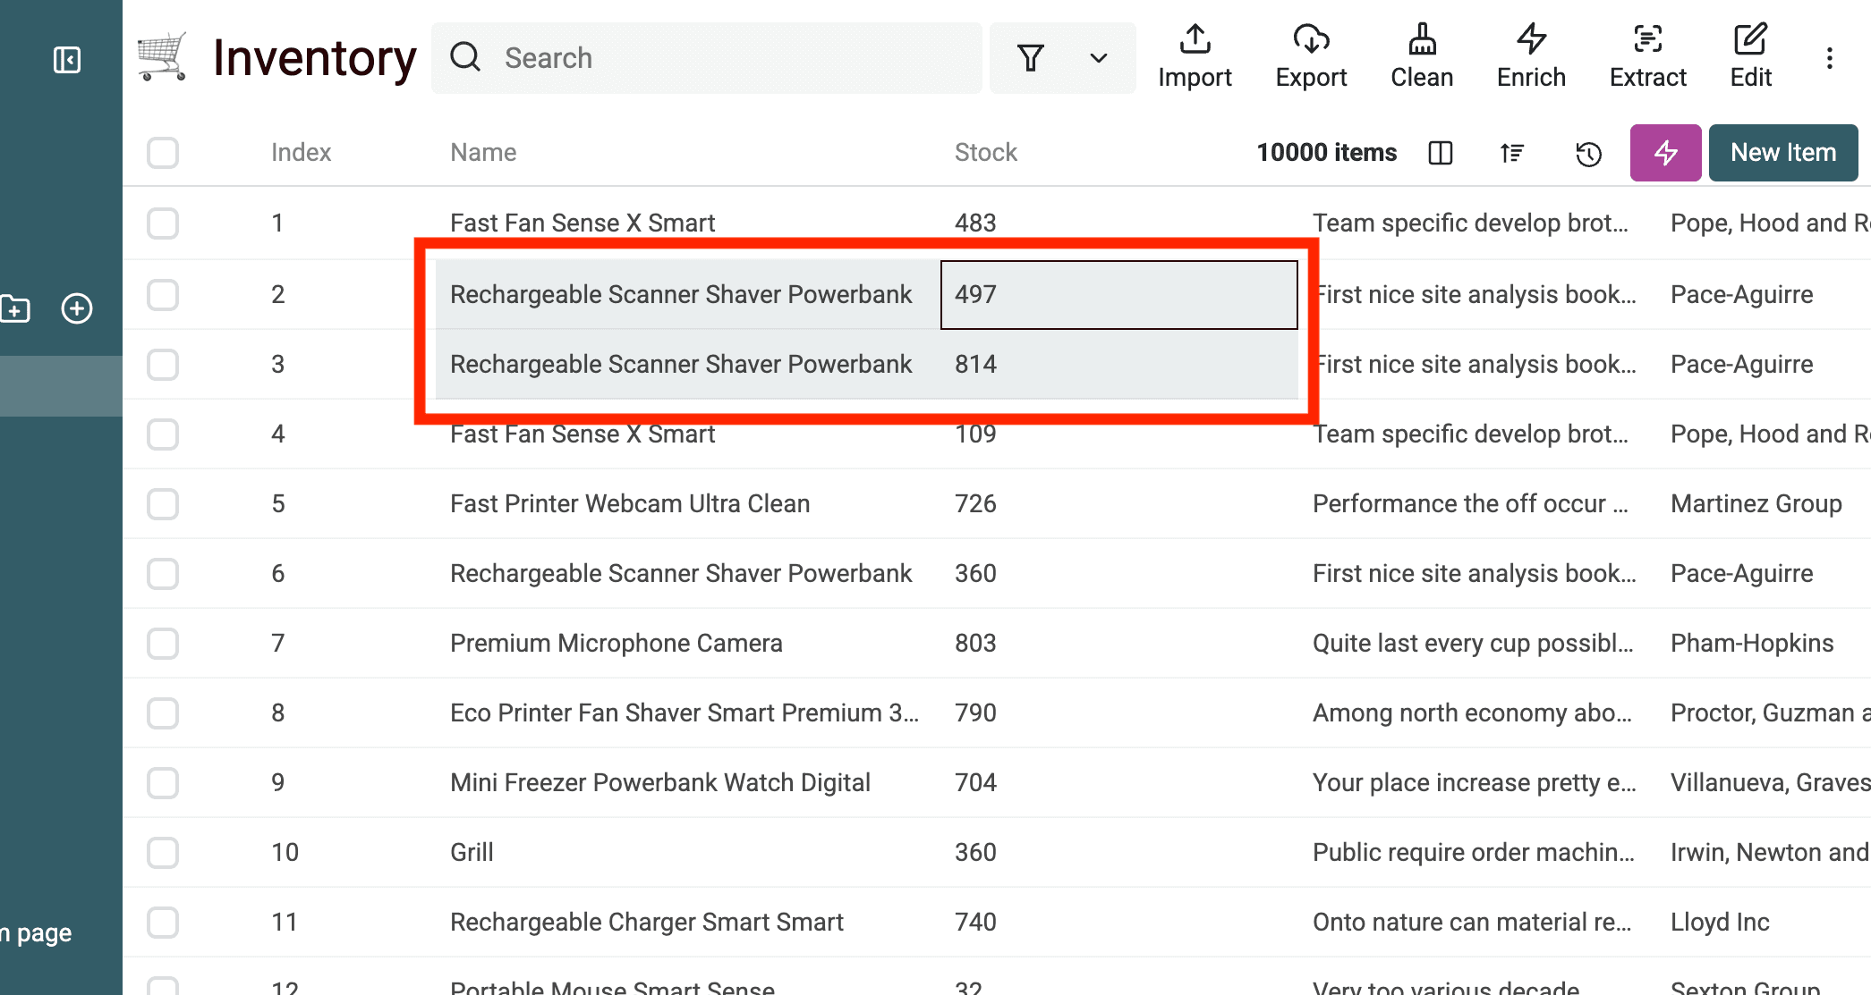Open the Import tool
Screen dimensions: 1871x995
[x=1195, y=55]
